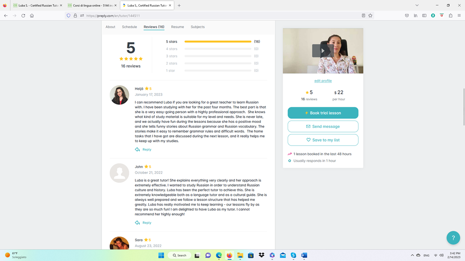This screenshot has height=261, width=465.
Task: Bookmark this page with the star icon
Action: point(371,16)
